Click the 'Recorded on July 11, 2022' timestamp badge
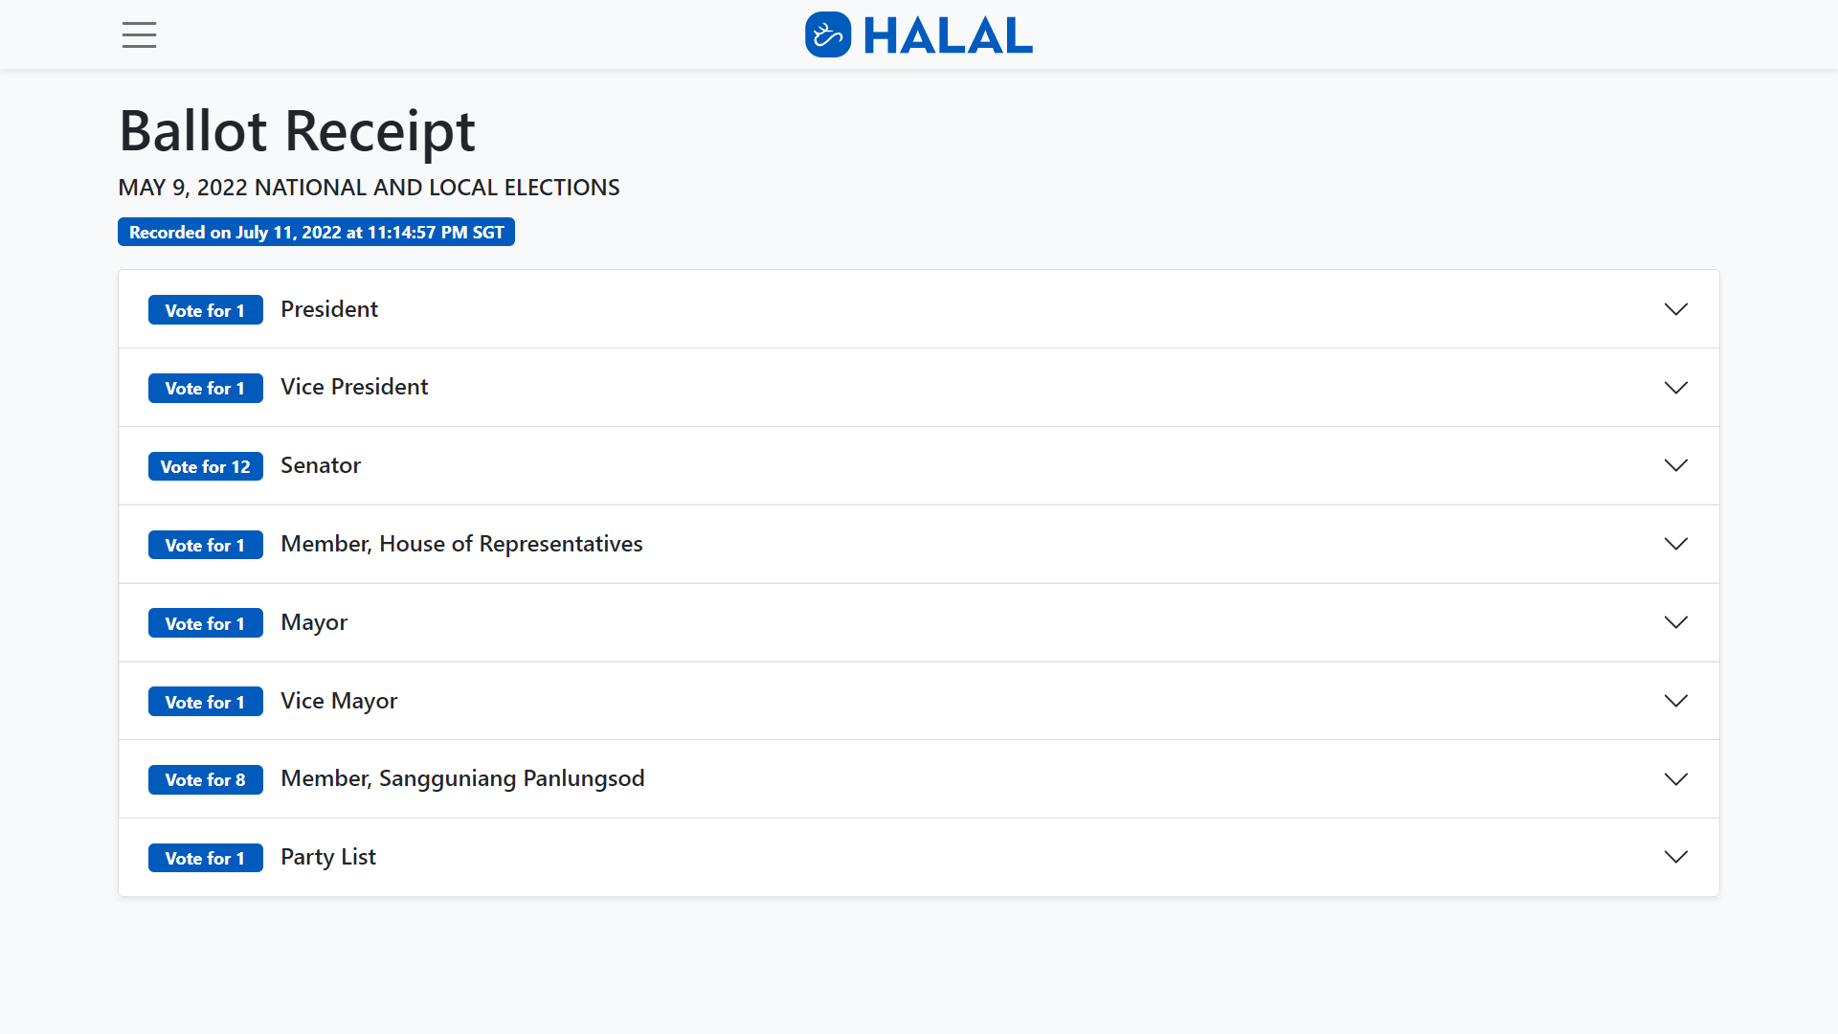The image size is (1838, 1034). (316, 232)
